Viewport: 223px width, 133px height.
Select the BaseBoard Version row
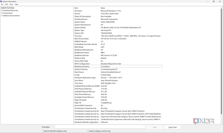[x=118, y=55]
